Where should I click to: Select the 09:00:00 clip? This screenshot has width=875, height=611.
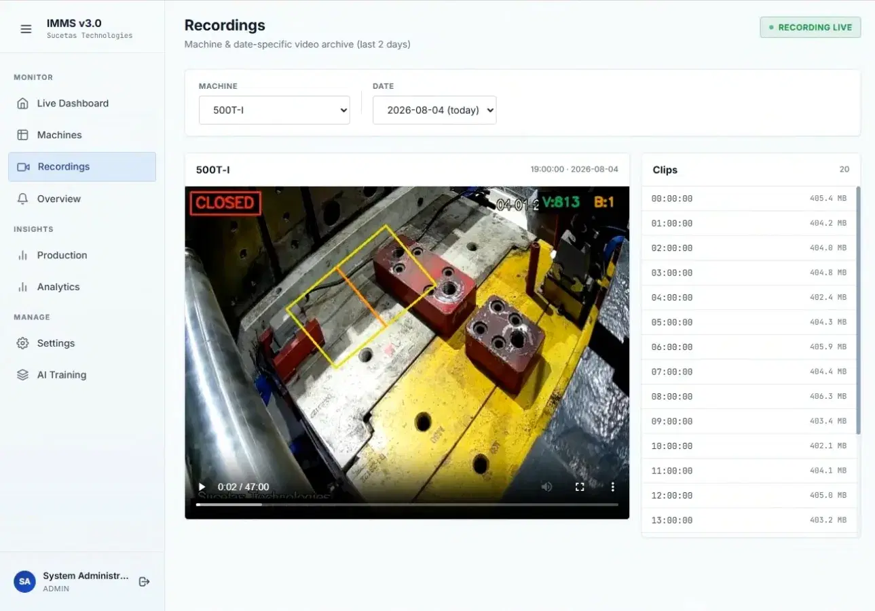[x=749, y=421]
